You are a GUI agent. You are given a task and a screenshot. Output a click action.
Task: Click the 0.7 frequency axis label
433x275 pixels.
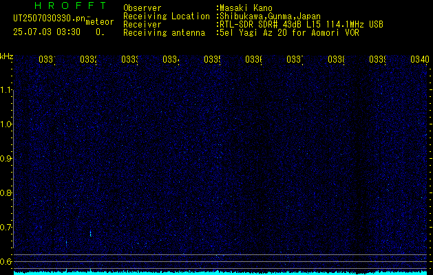tap(7, 227)
